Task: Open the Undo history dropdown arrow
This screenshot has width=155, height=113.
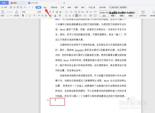Action: pos(27,7)
